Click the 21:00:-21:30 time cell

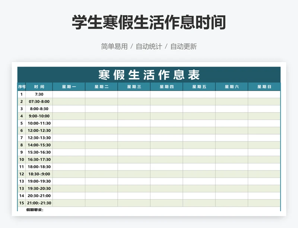coord(39,203)
